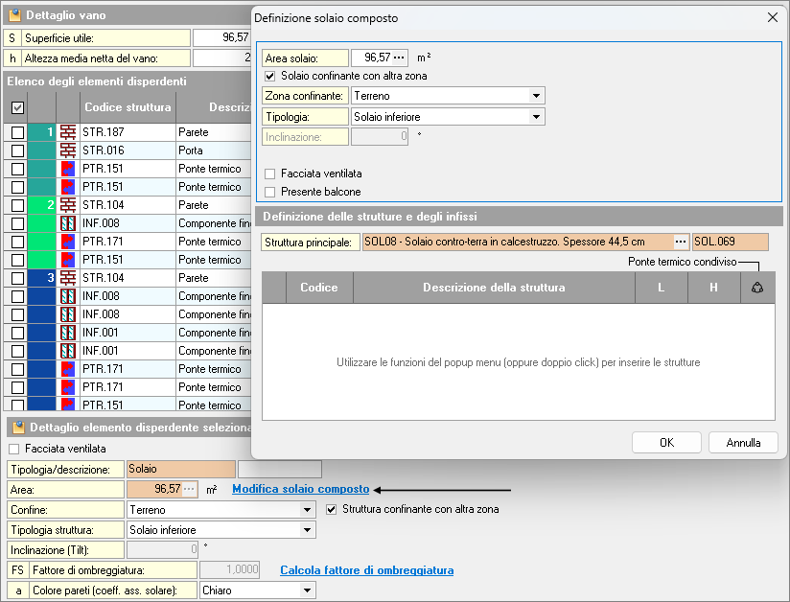Click the window icon beside first INF.008

click(68, 223)
